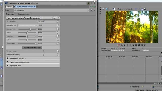Toggle the Цветокорректор plug-in enable checkbox

coord(15,7)
